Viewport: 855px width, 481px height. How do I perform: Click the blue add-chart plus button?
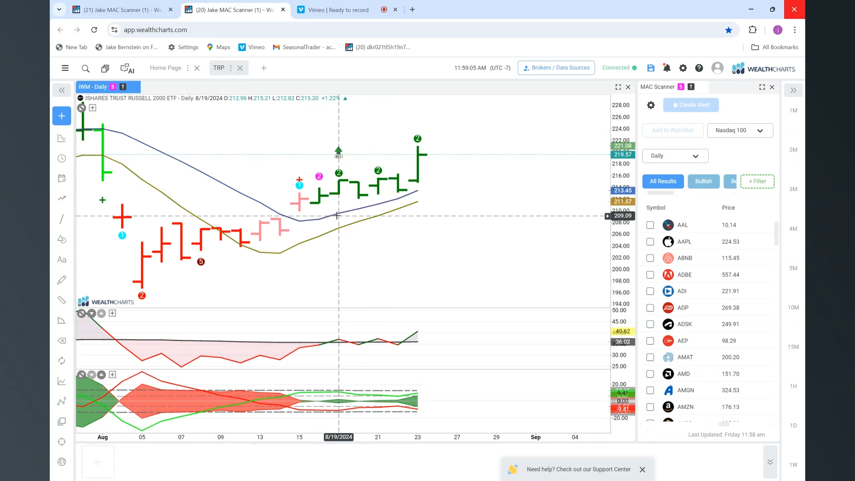62,116
